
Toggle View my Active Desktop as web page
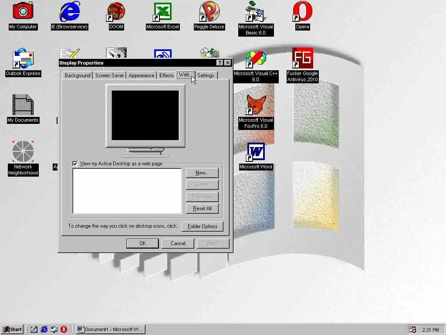pos(75,164)
